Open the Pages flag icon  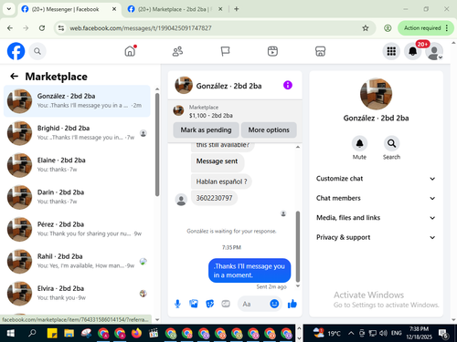[225, 51]
